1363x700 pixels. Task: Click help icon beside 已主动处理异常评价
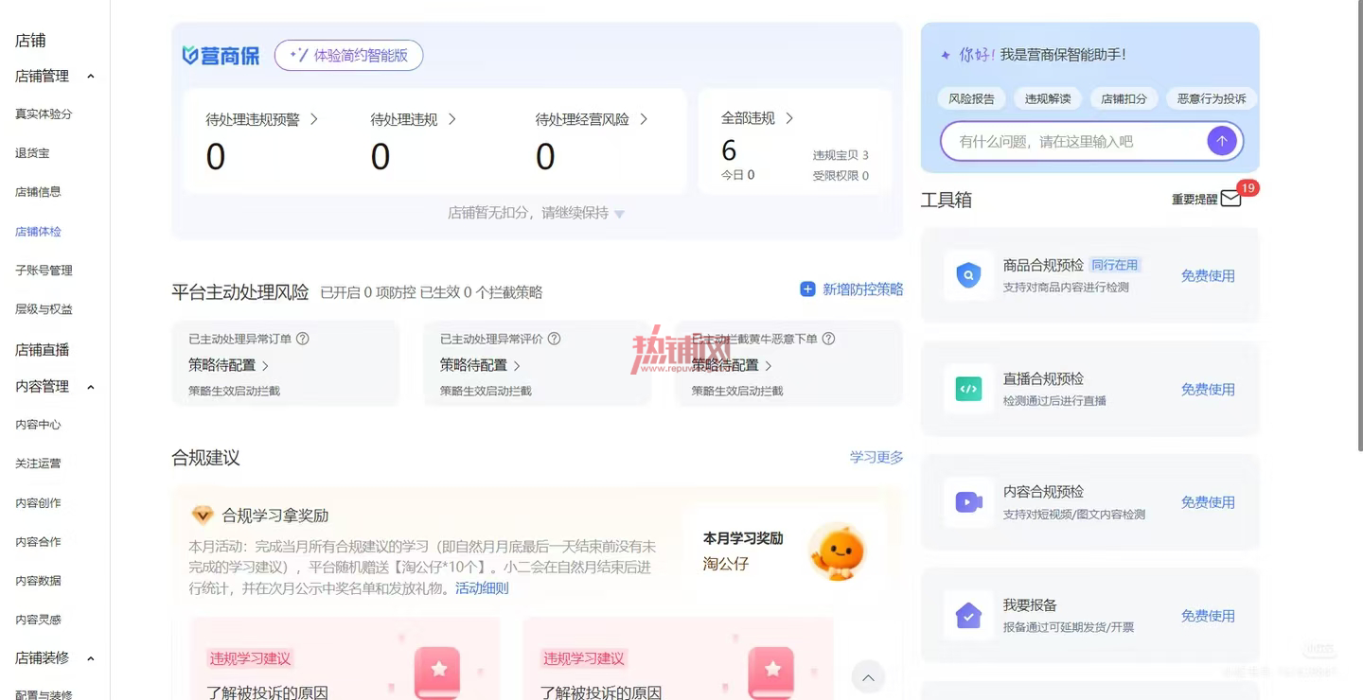click(x=555, y=339)
